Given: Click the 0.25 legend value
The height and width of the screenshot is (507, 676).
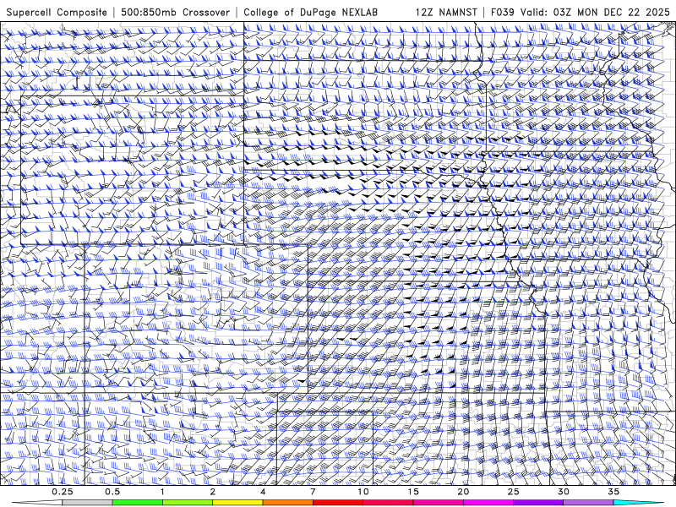Looking at the screenshot, I should (63, 492).
